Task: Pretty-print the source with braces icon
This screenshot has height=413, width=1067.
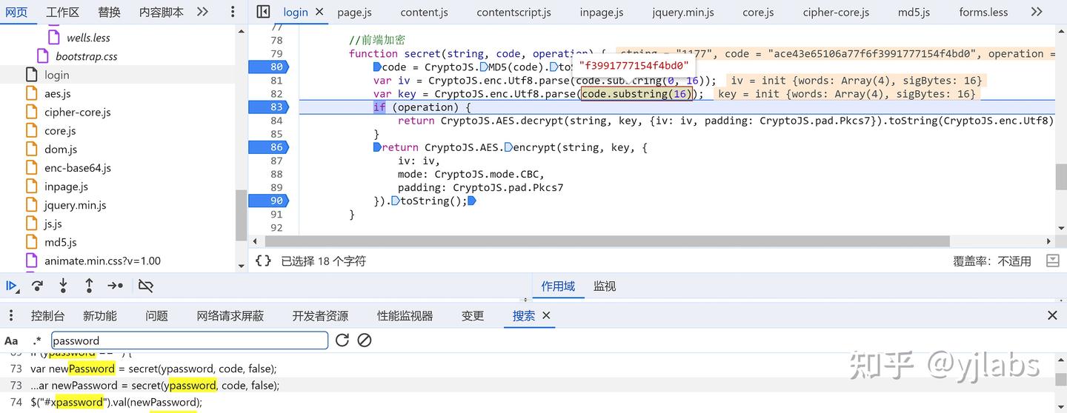Action: tap(263, 261)
